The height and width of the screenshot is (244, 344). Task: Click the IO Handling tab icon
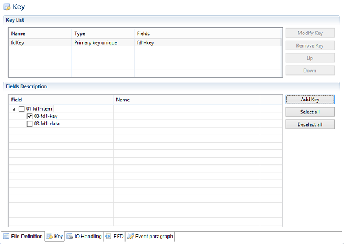coord(69,236)
